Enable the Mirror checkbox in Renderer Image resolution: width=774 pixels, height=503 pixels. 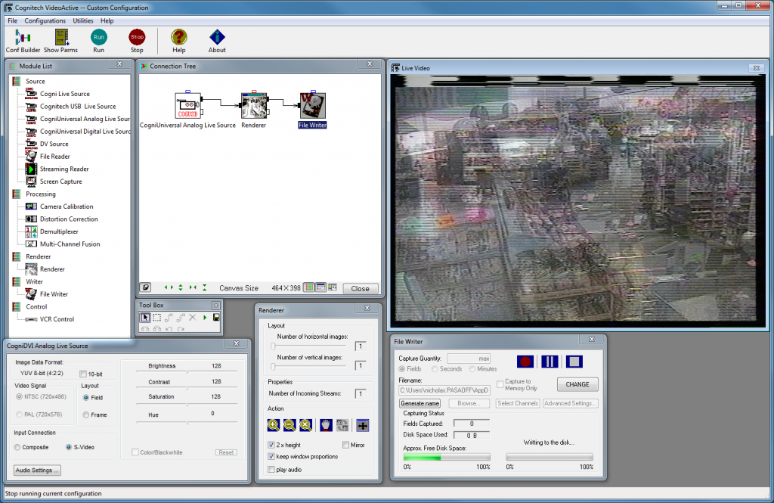click(x=345, y=445)
